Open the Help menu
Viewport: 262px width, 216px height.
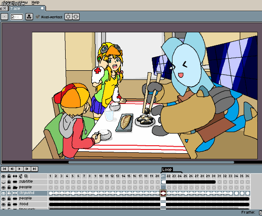pyautogui.click(x=36, y=2)
